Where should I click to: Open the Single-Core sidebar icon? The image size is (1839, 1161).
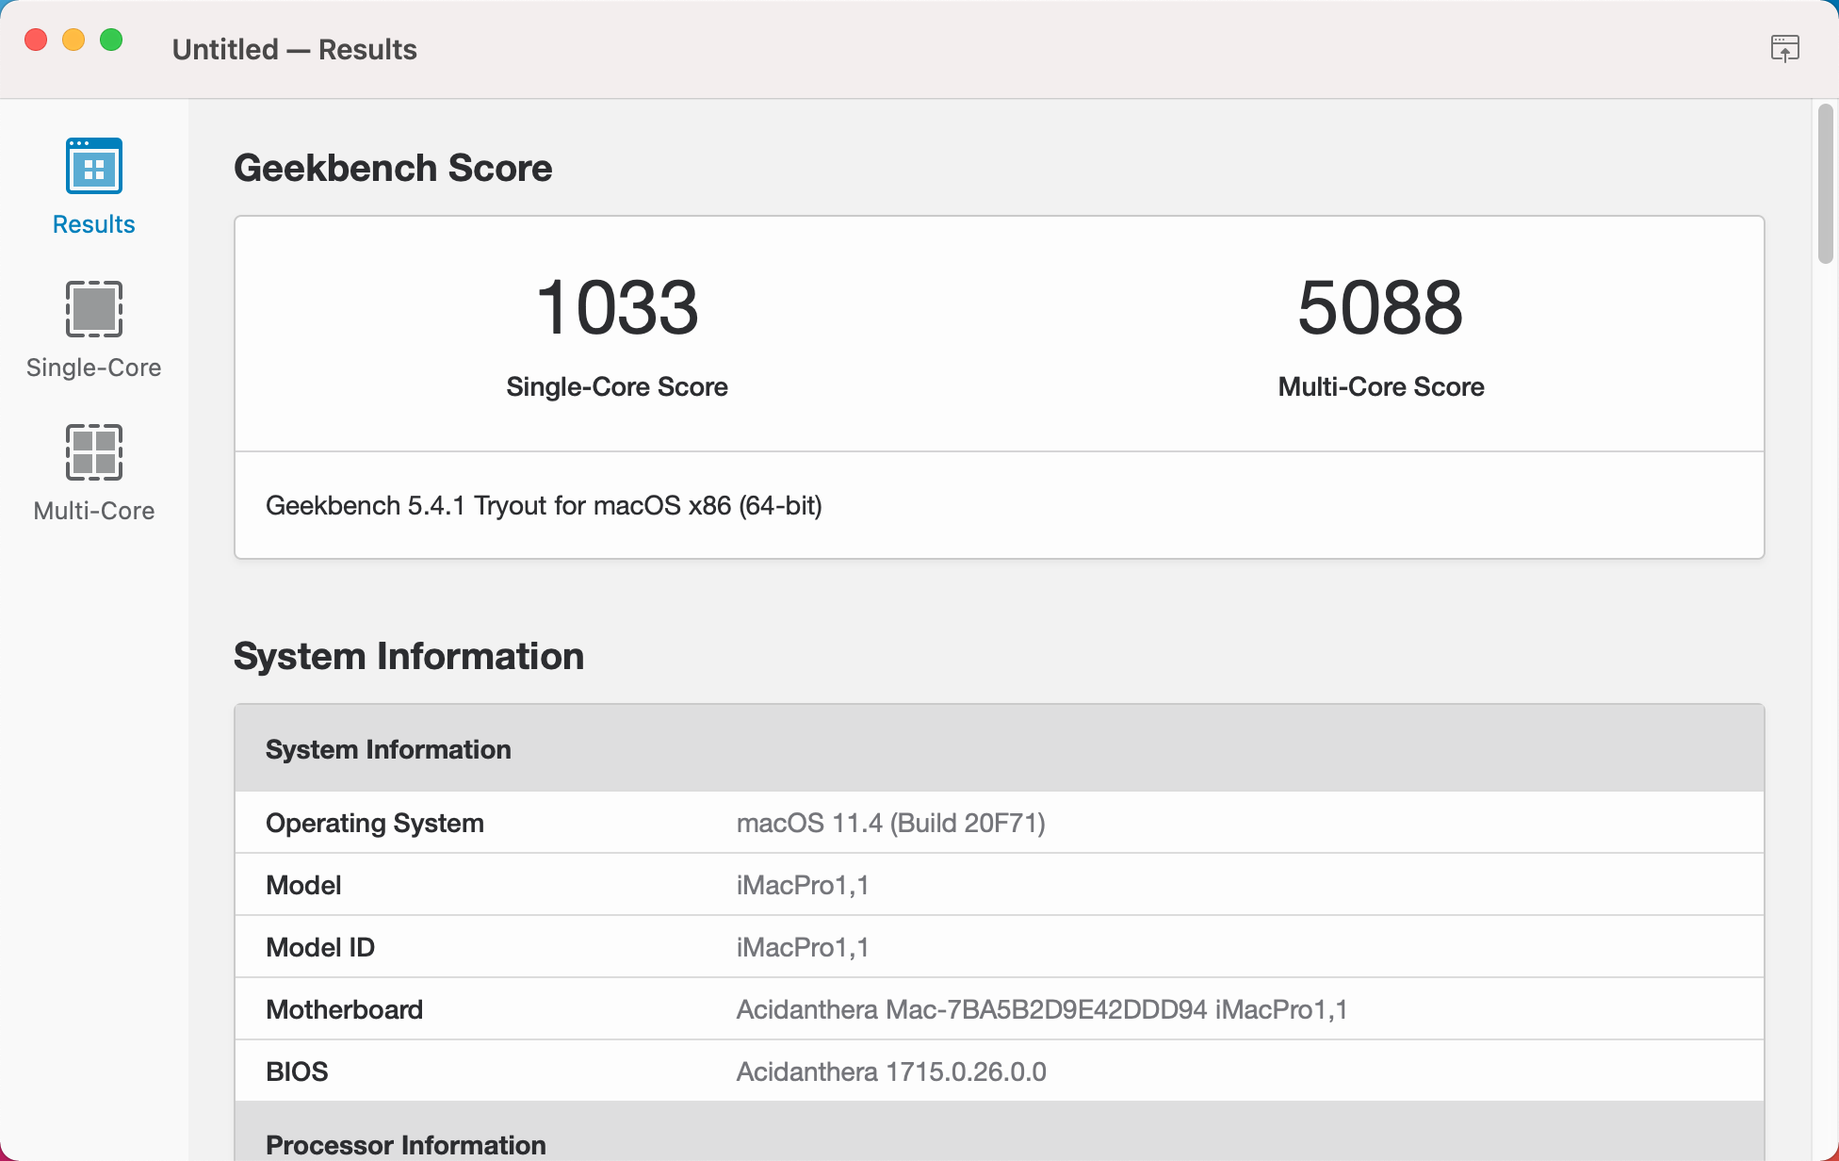point(93,309)
